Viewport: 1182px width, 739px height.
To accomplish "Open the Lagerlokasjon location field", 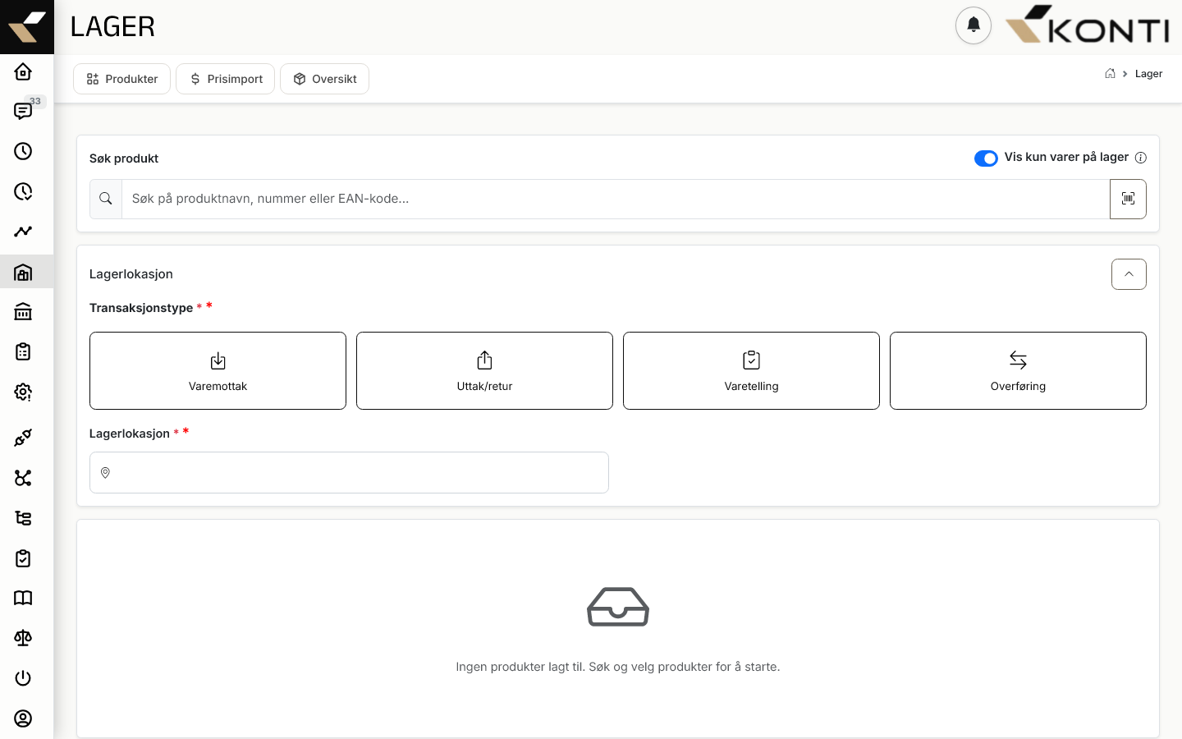I will (349, 472).
